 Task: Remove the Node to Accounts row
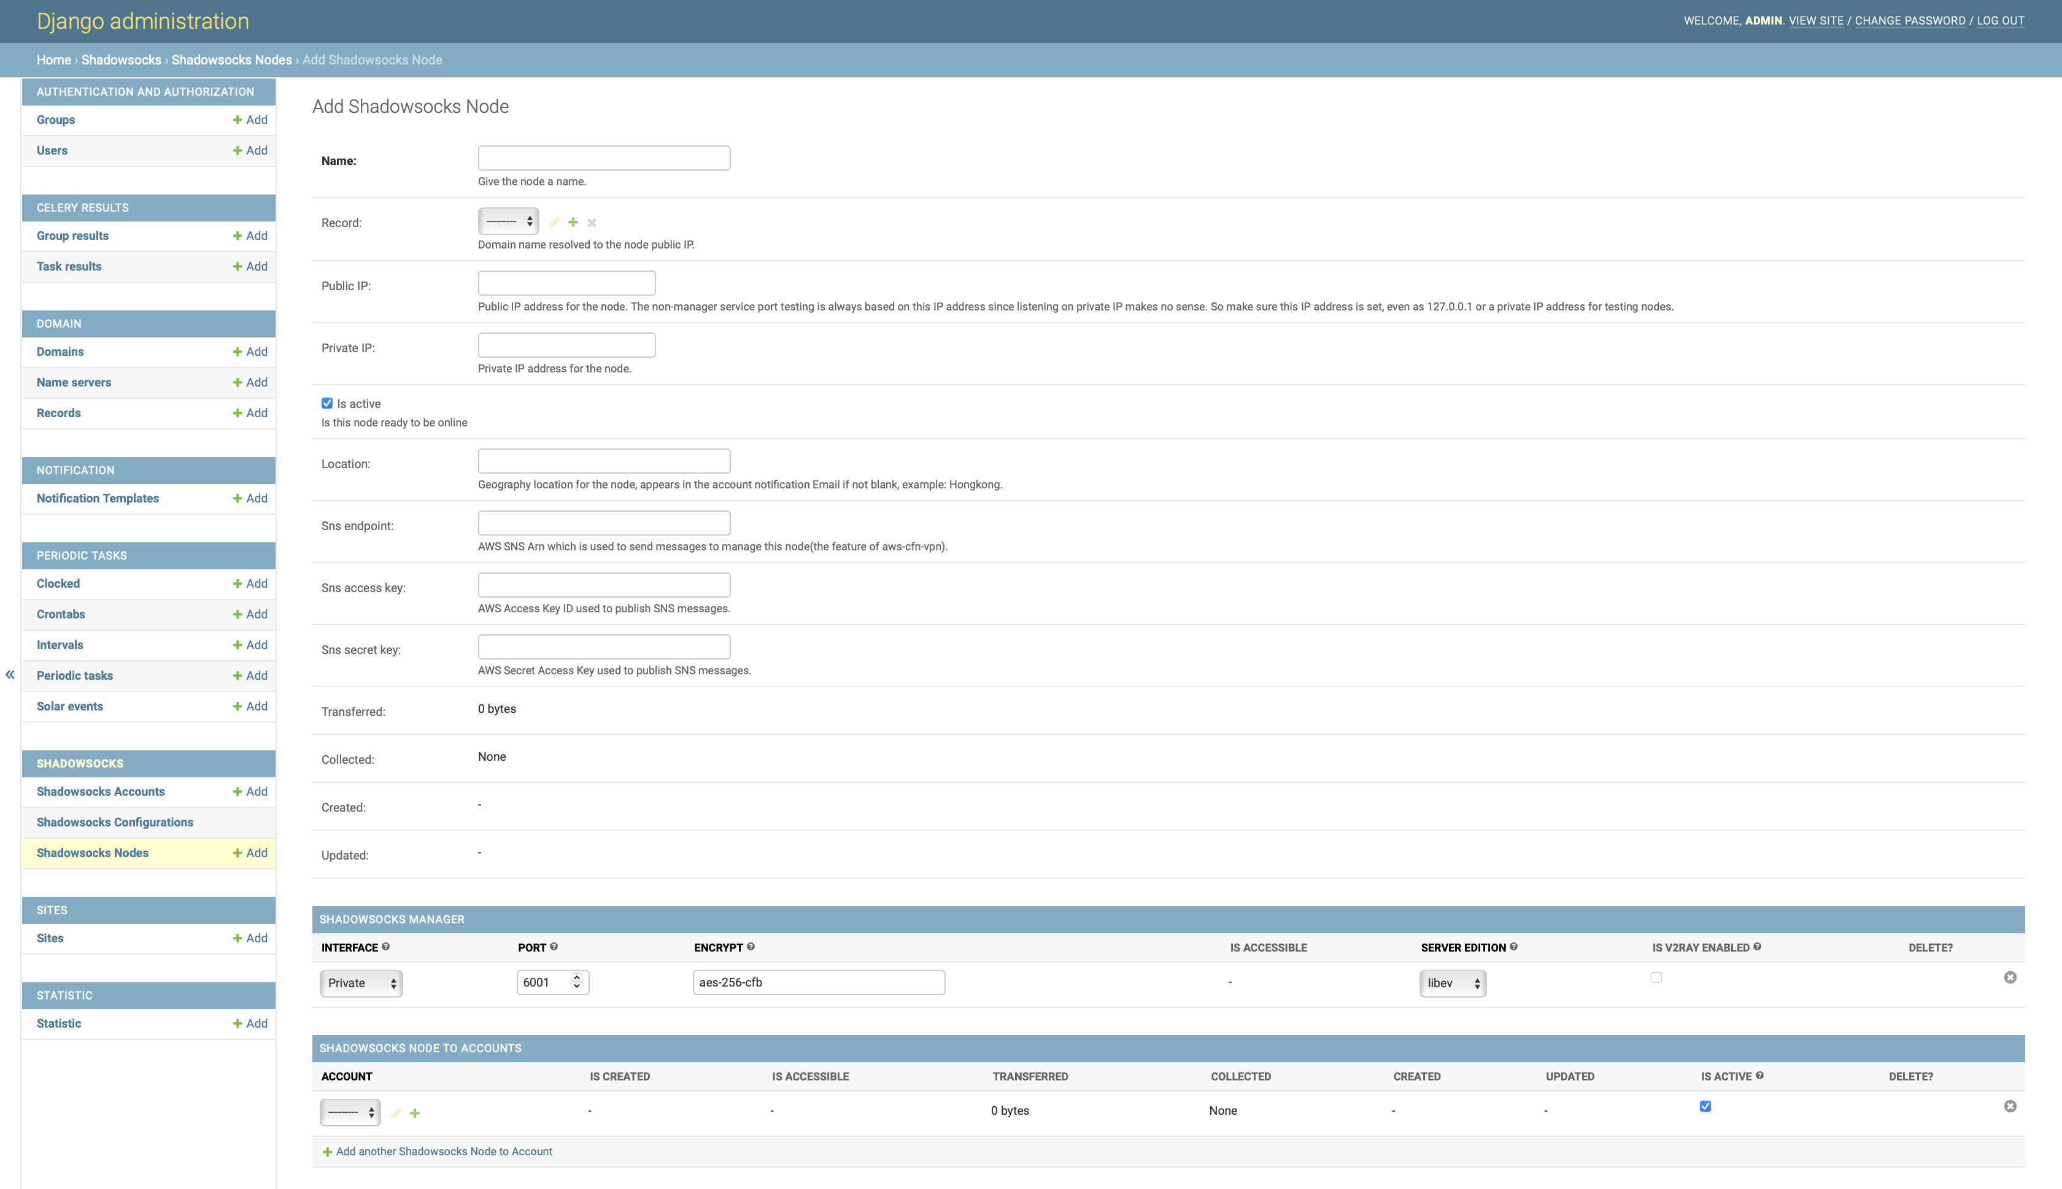coord(2010,1107)
